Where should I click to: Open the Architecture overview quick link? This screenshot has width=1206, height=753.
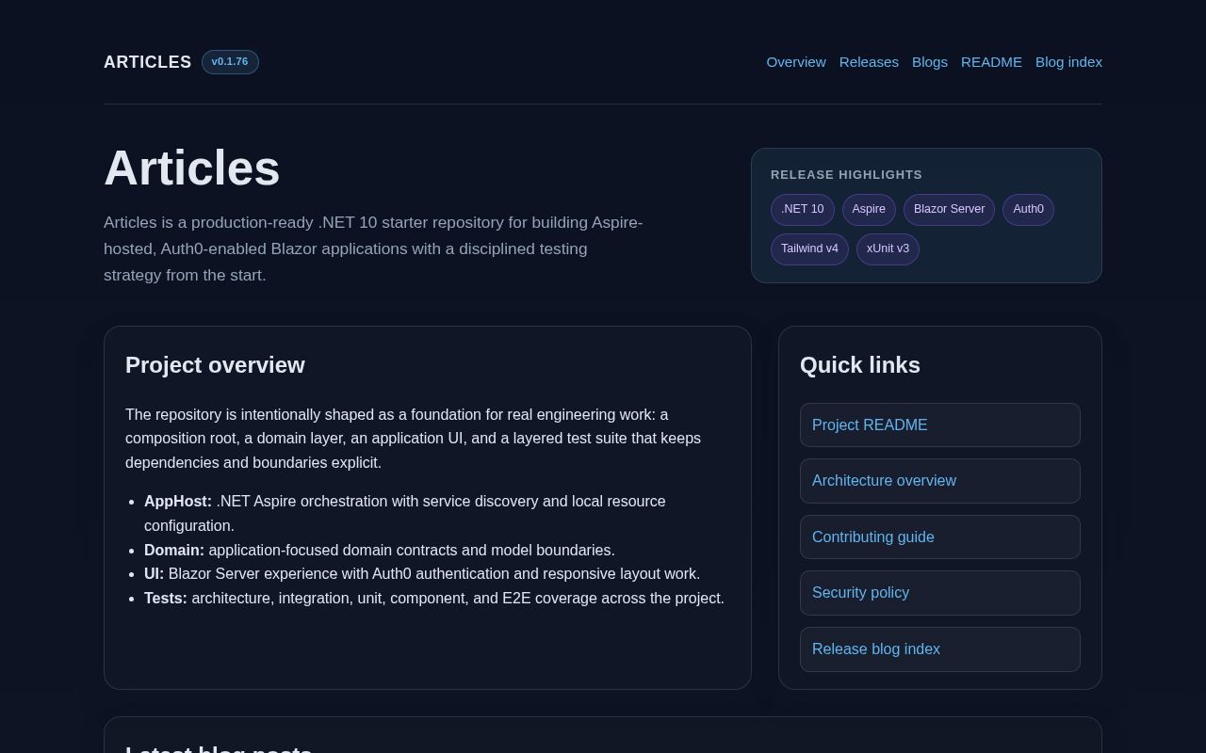pos(939,481)
